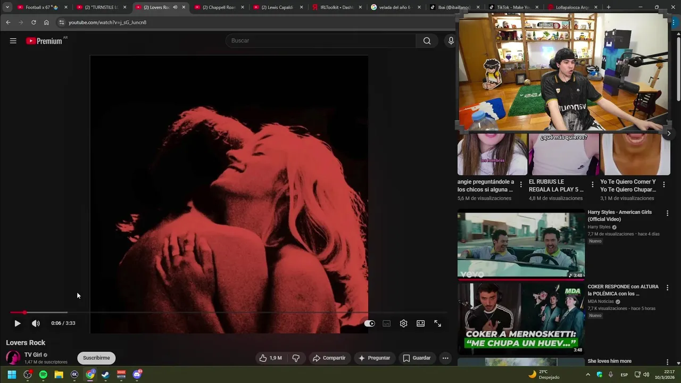Toggle subtitles on the player
Screen dimensions: 681x383
387,323
